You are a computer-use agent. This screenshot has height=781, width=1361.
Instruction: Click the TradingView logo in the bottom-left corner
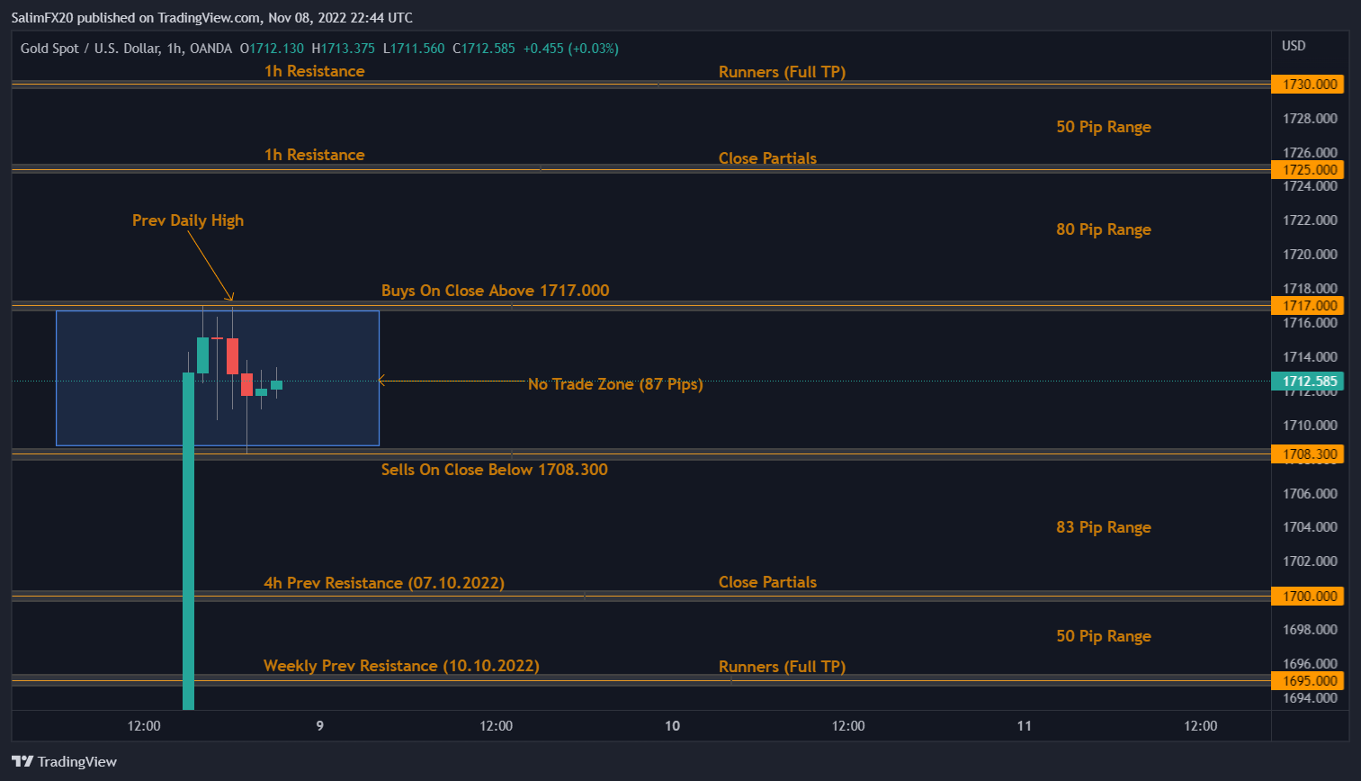click(63, 761)
